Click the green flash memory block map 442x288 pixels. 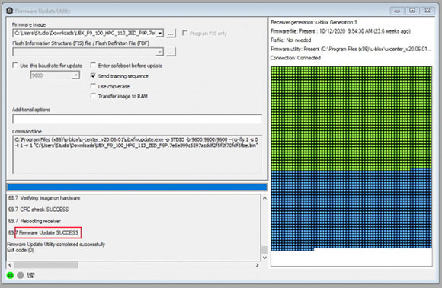coord(351,118)
